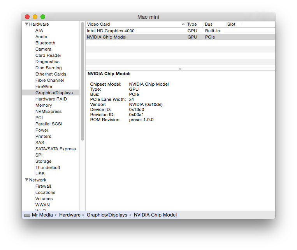Open Printers information
Viewport: 297px width, 250px height.
(x=43, y=136)
